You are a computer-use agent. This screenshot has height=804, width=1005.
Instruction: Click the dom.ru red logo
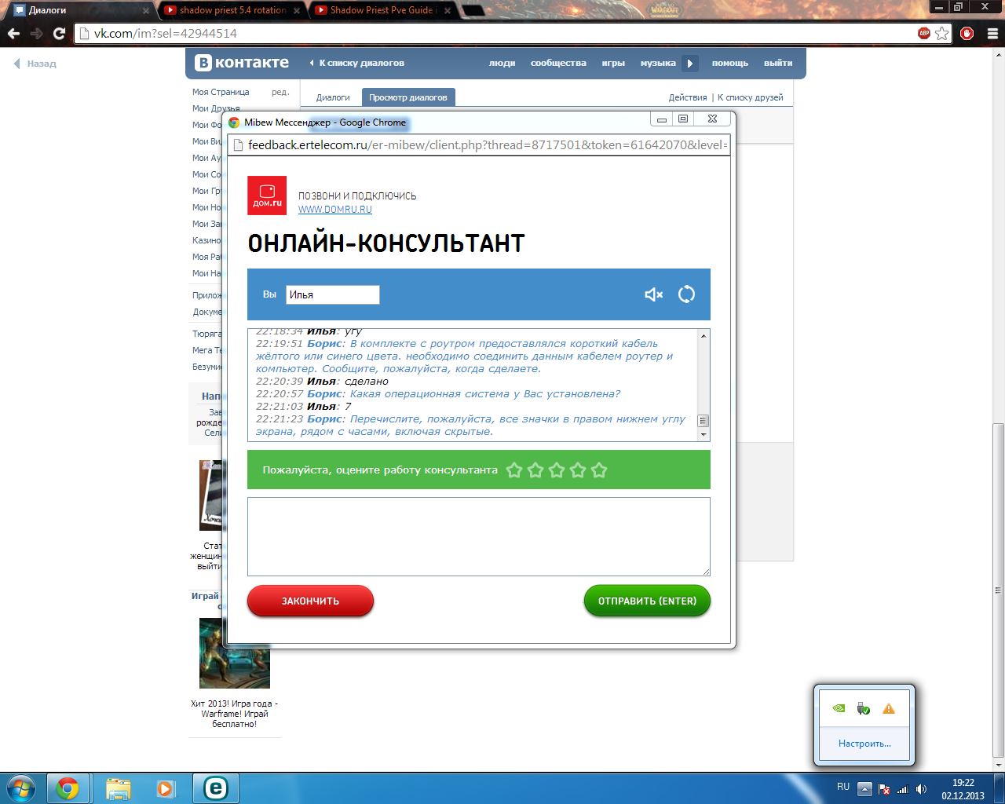267,196
